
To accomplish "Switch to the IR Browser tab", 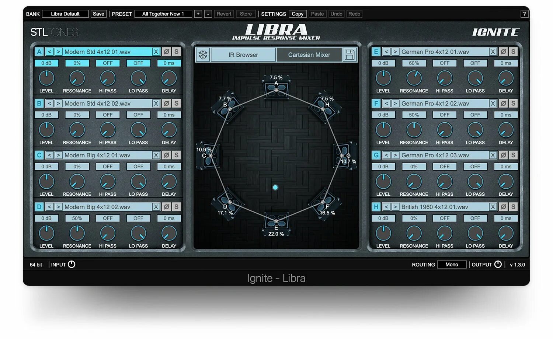I will click(x=243, y=55).
